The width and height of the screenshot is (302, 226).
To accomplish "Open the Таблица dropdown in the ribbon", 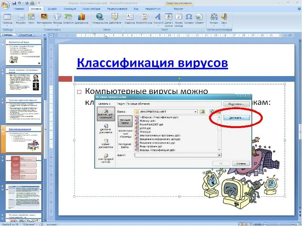I will 7,20.
